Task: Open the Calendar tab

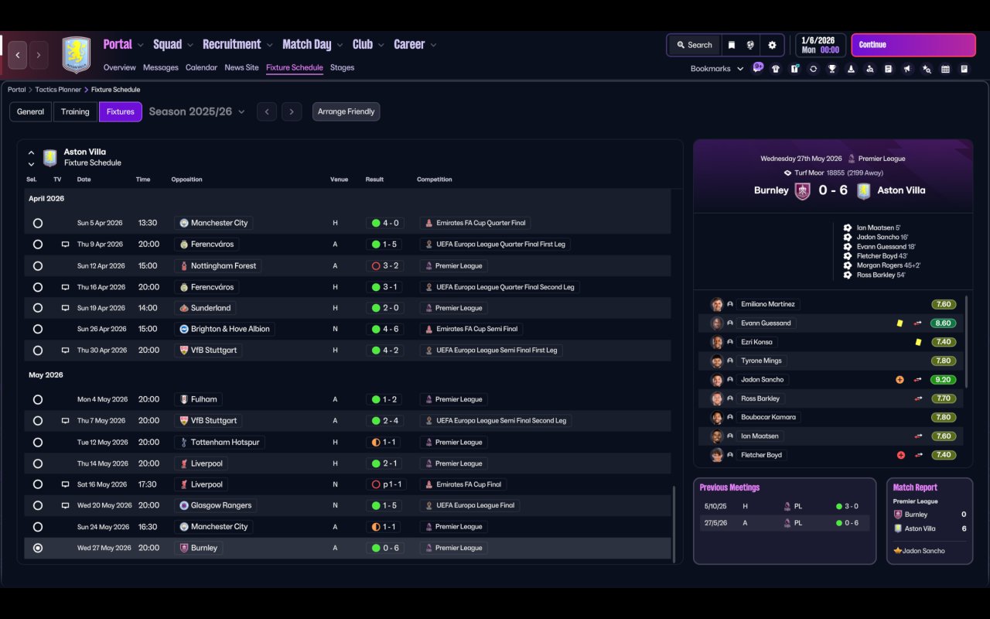Action: click(x=201, y=67)
